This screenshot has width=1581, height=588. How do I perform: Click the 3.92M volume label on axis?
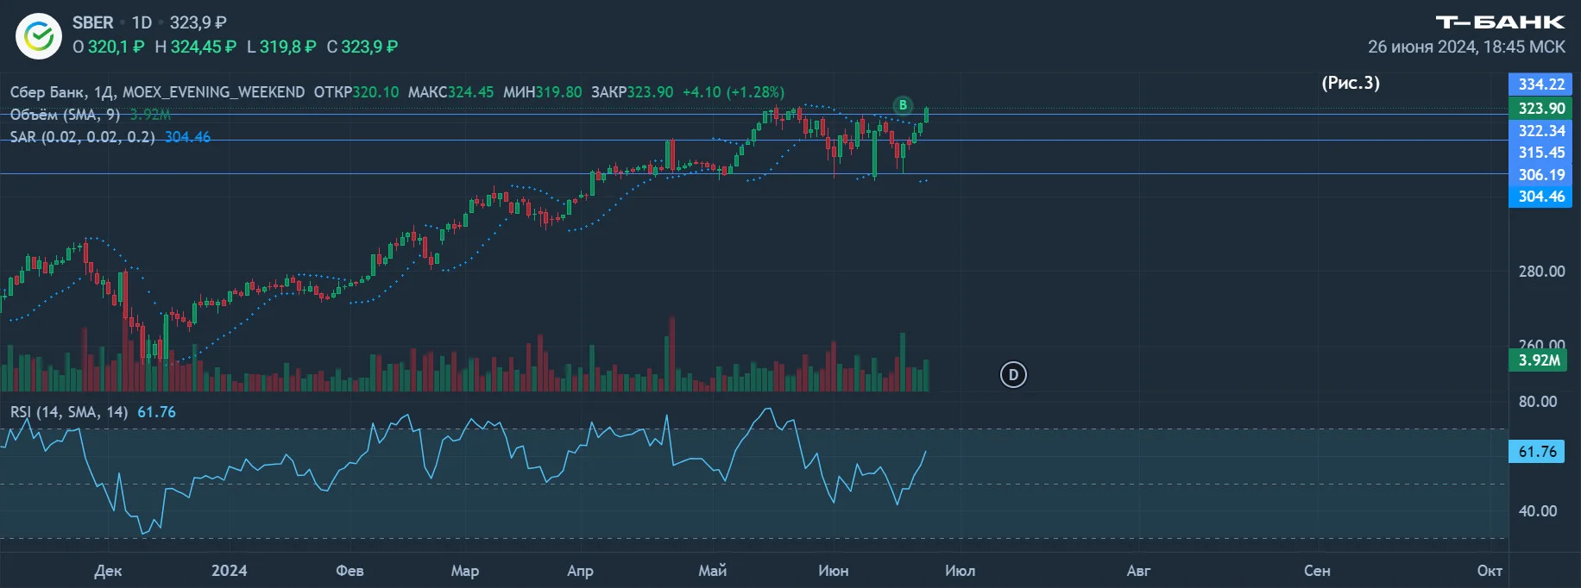1540,360
